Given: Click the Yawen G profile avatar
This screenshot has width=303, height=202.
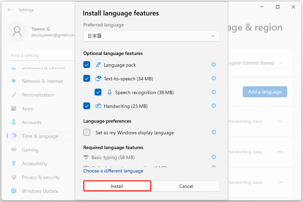Looking at the screenshot, I should [x=17, y=31].
